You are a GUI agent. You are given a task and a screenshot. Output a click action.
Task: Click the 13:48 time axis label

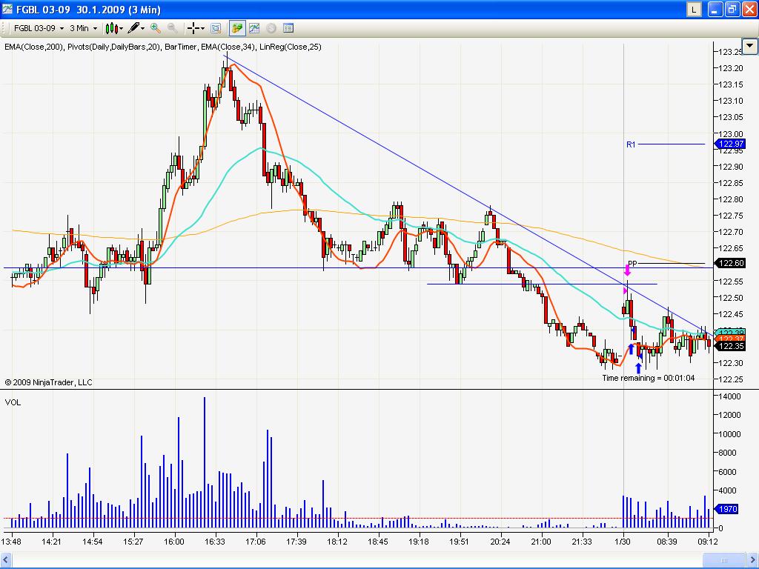pos(11,542)
